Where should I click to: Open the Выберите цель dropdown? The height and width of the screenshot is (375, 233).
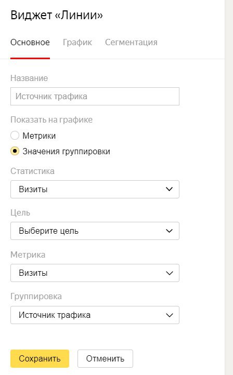pos(95,231)
